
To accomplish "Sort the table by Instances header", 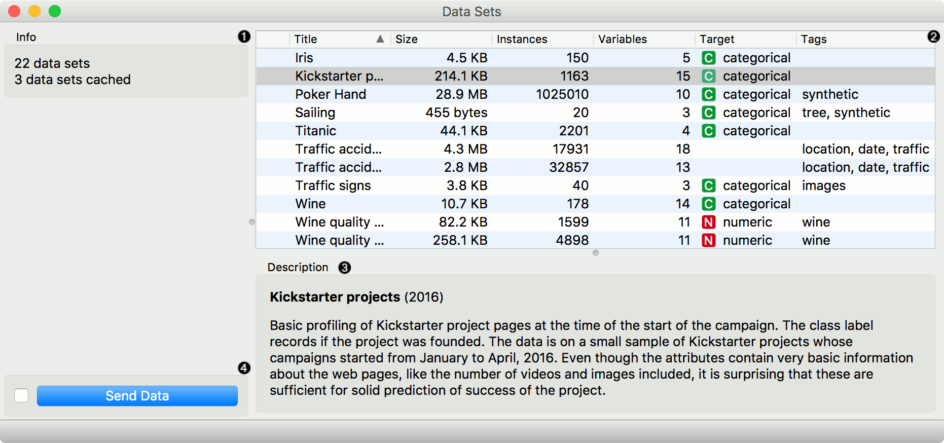I will click(x=522, y=39).
